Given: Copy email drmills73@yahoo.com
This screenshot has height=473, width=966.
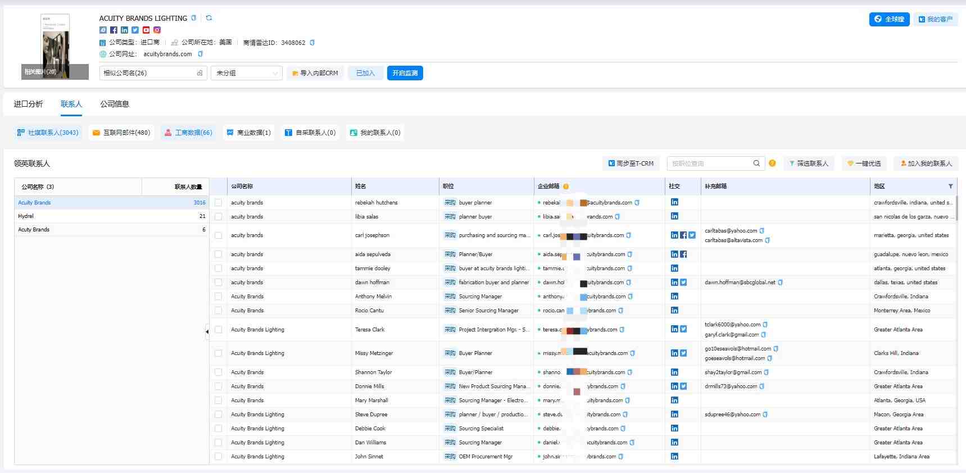Looking at the screenshot, I should [x=762, y=386].
